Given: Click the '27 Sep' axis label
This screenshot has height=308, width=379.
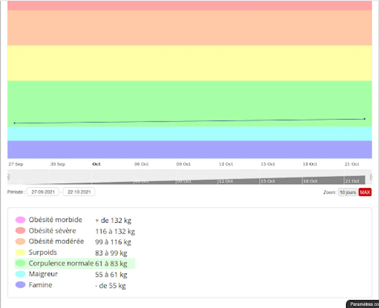Looking at the screenshot, I should 16,164.
